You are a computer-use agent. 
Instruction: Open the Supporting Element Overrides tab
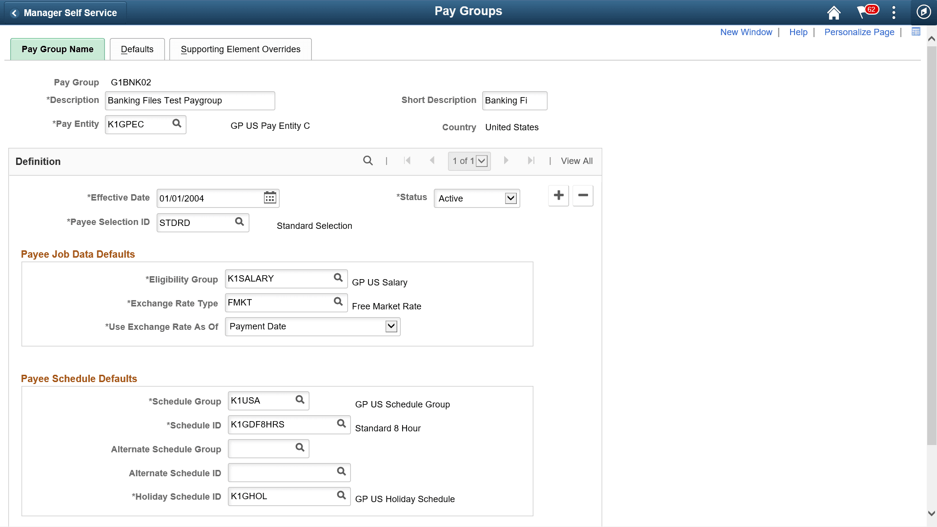point(240,49)
